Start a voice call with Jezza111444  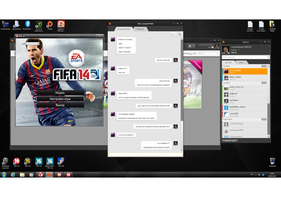(172, 34)
